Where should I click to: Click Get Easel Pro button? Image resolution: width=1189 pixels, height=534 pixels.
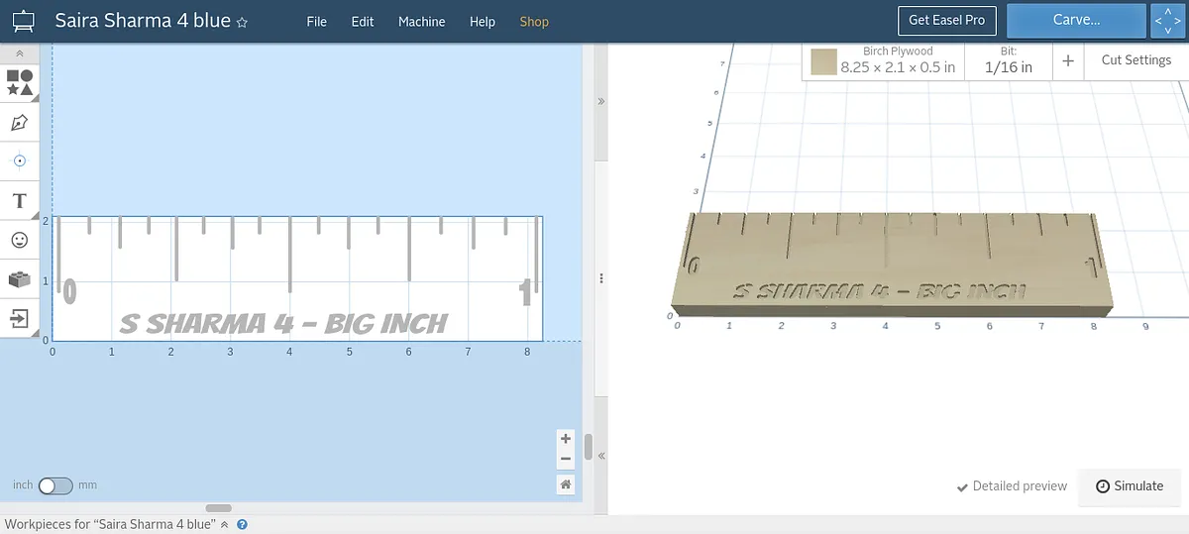(946, 20)
